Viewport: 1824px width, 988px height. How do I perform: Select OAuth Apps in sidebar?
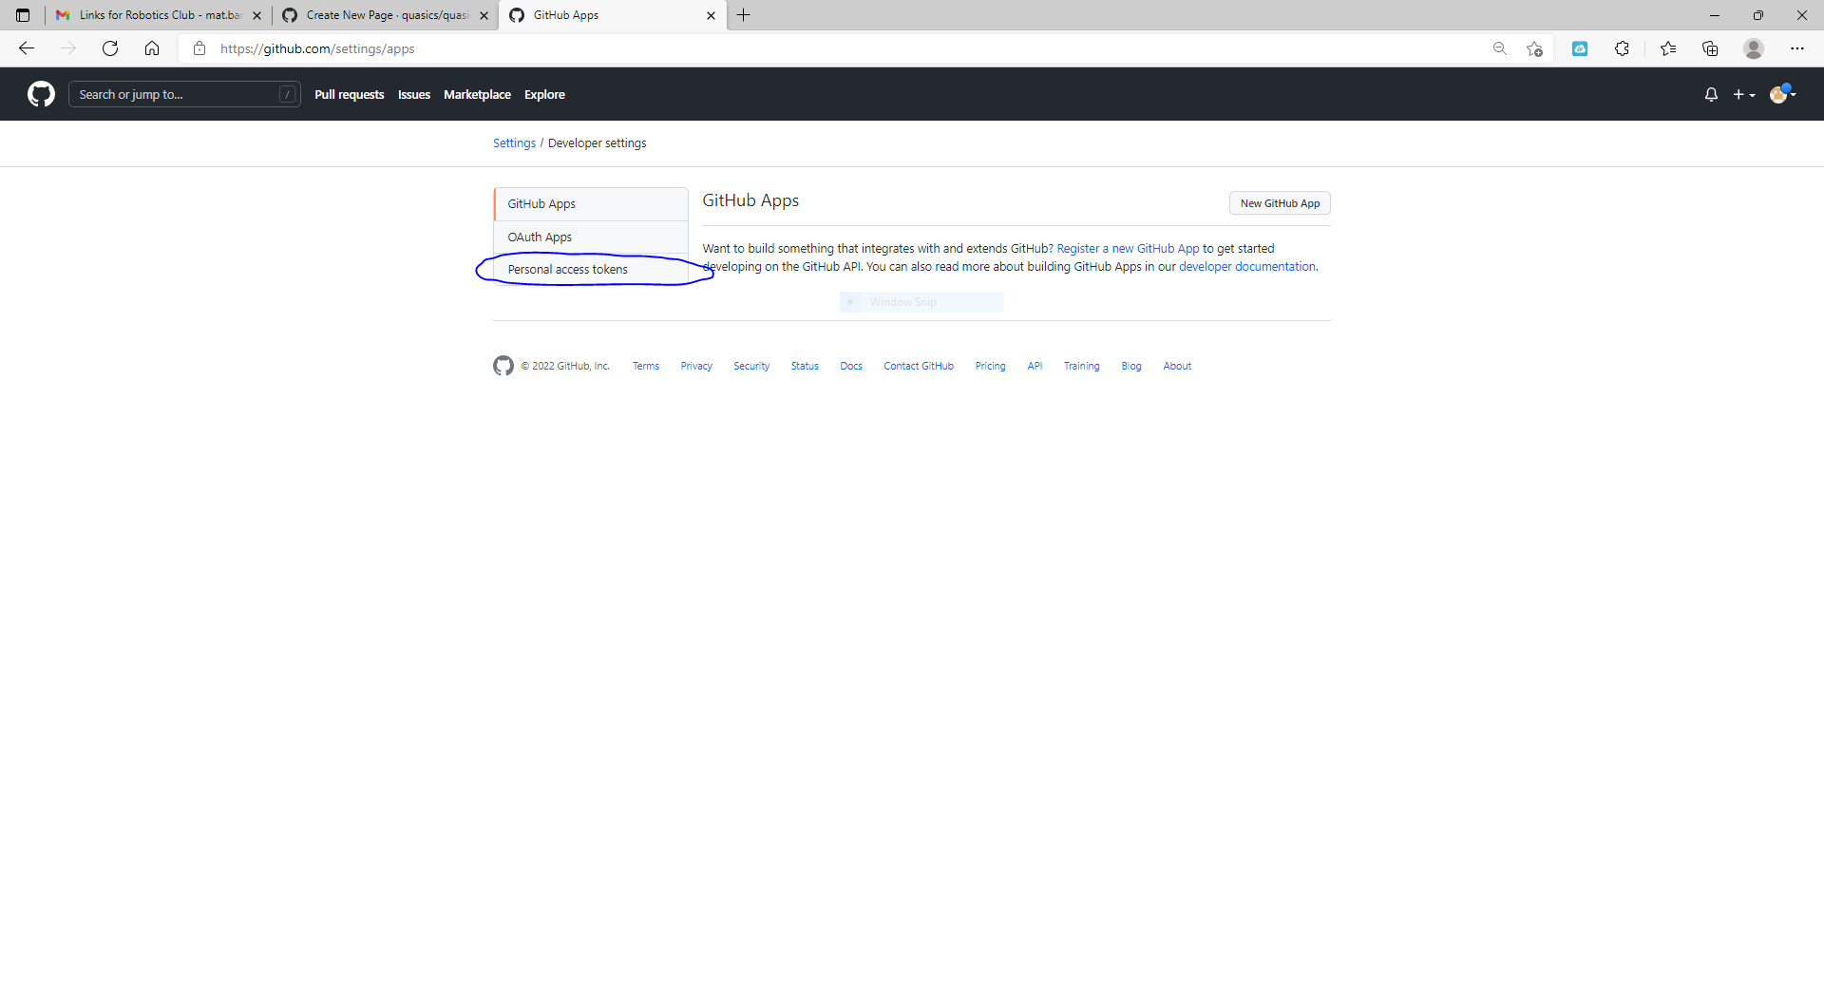(591, 237)
